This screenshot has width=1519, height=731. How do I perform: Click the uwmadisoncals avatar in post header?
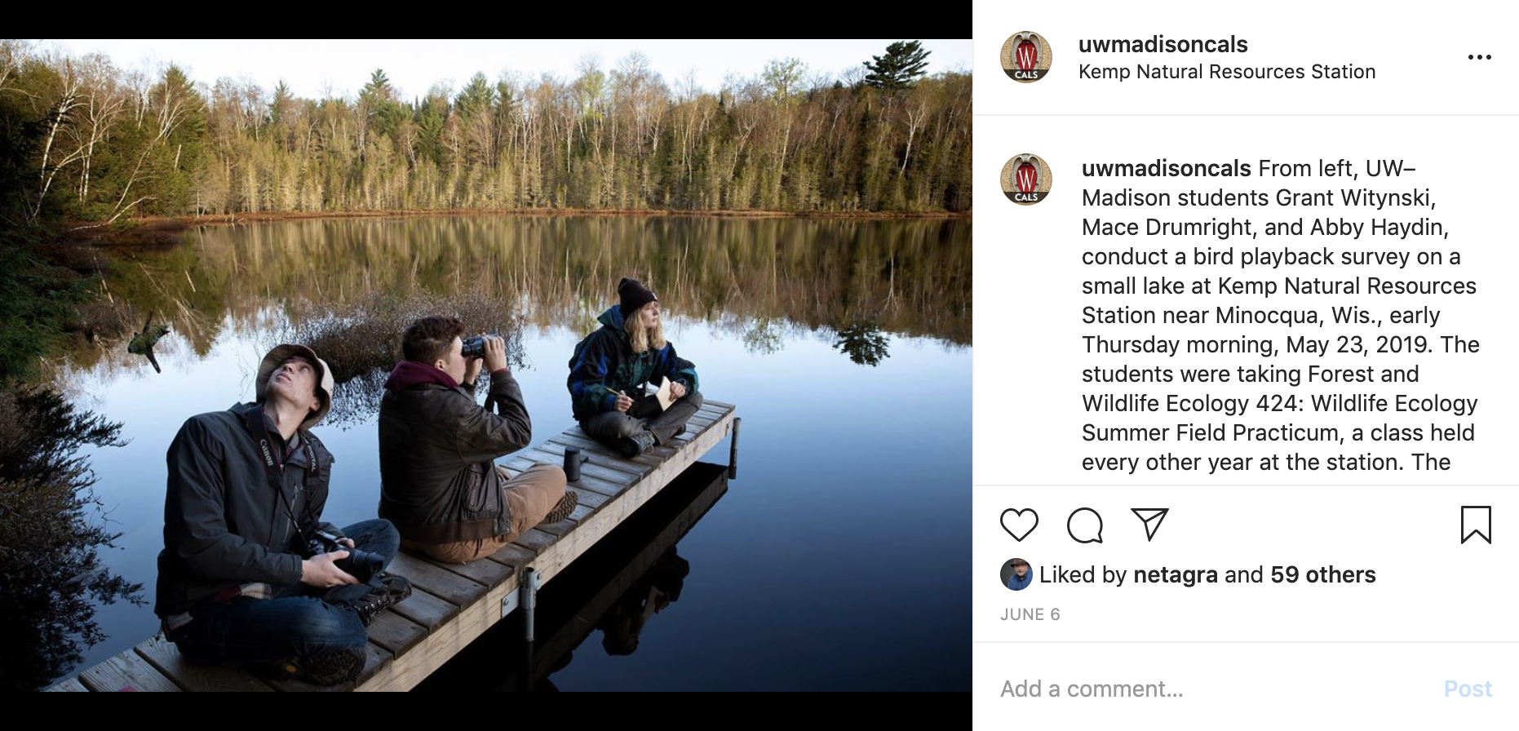1026,57
